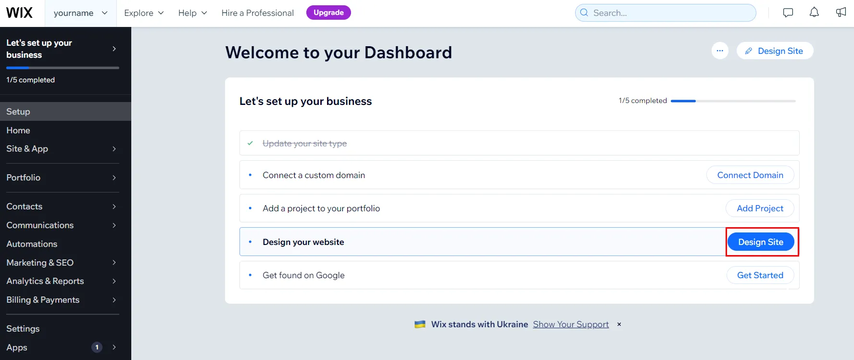Click the green checkmark on completed step
This screenshot has height=360, width=854.
coord(250,143)
